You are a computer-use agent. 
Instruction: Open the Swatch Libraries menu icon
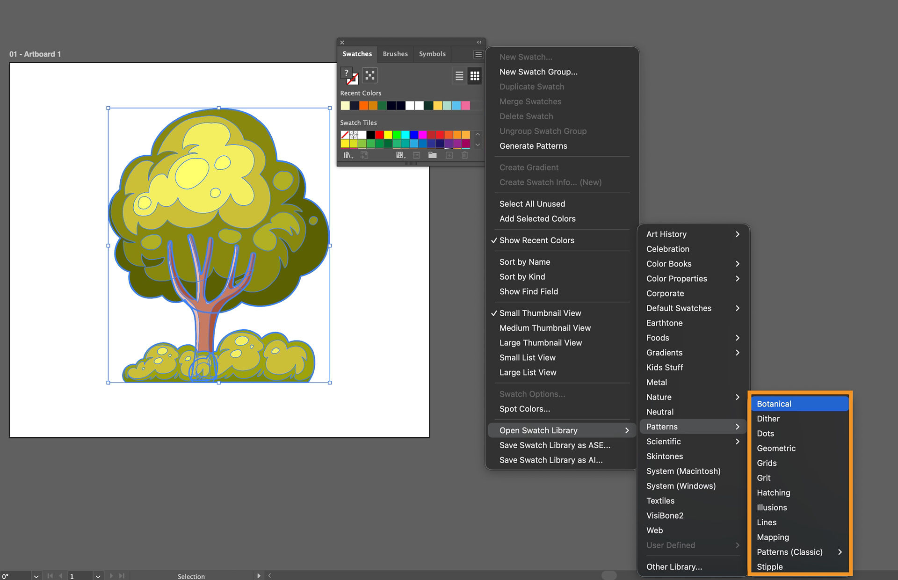[348, 155]
